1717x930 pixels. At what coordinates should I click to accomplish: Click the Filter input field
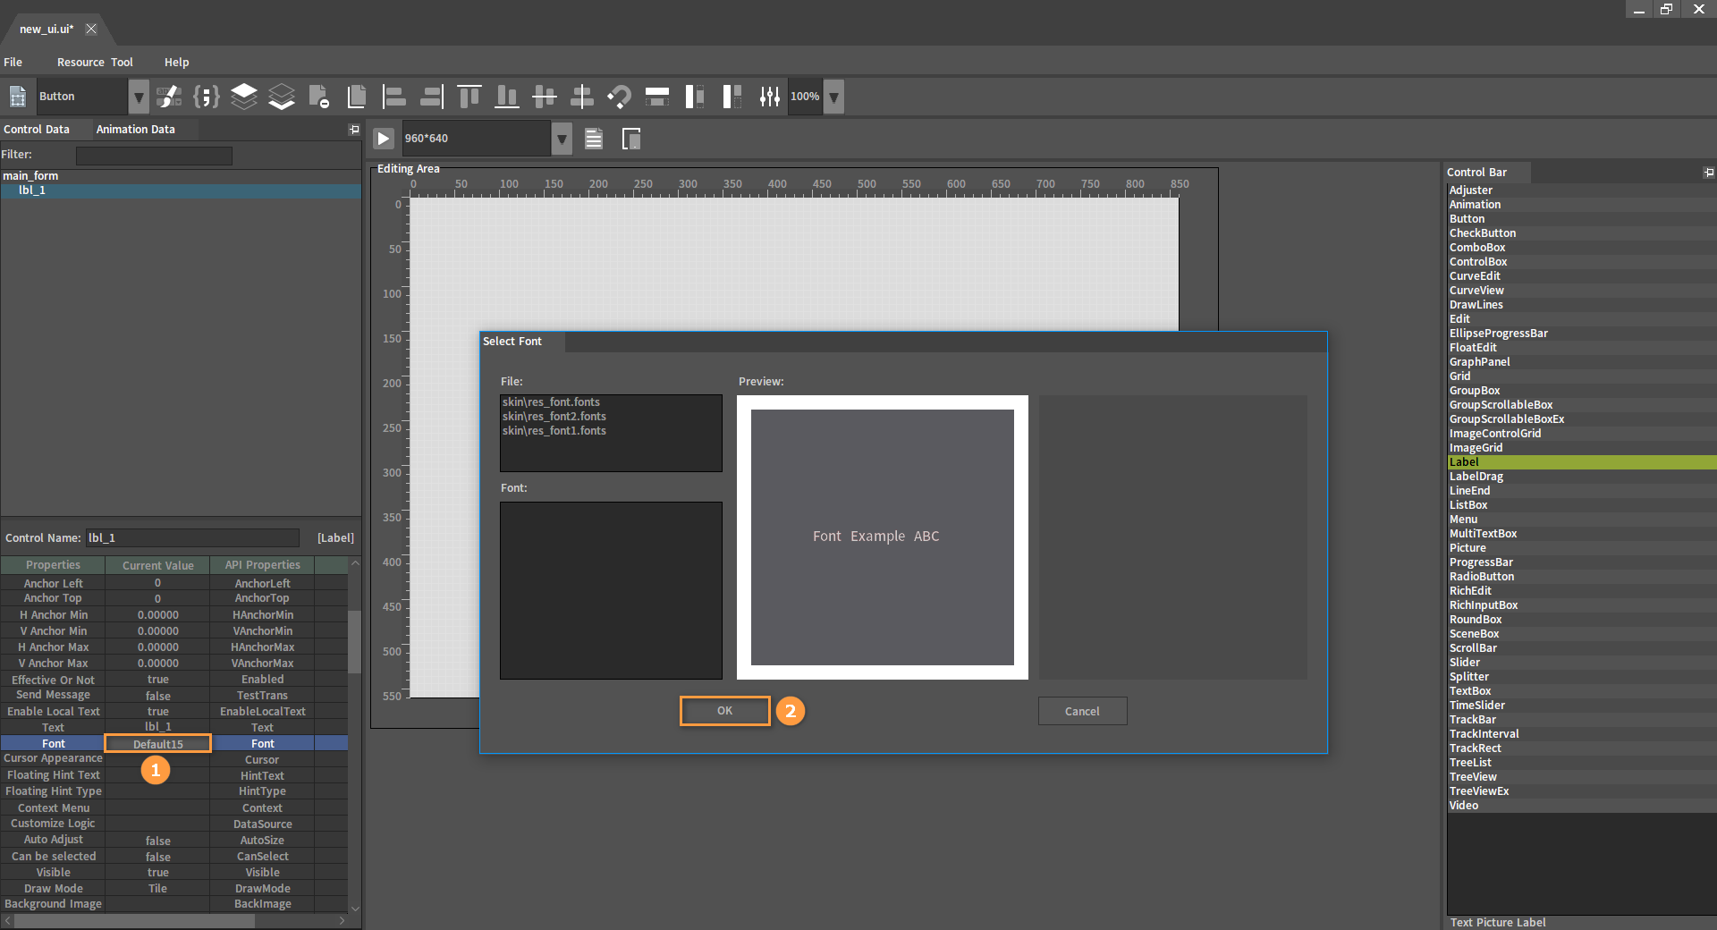click(x=154, y=156)
